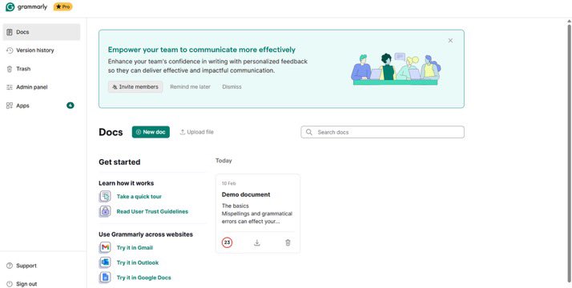
Task: Close the team banner with the X
Action: (450, 41)
